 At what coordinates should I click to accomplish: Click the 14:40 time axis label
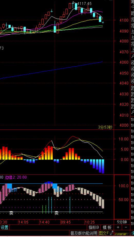coord(44,222)
